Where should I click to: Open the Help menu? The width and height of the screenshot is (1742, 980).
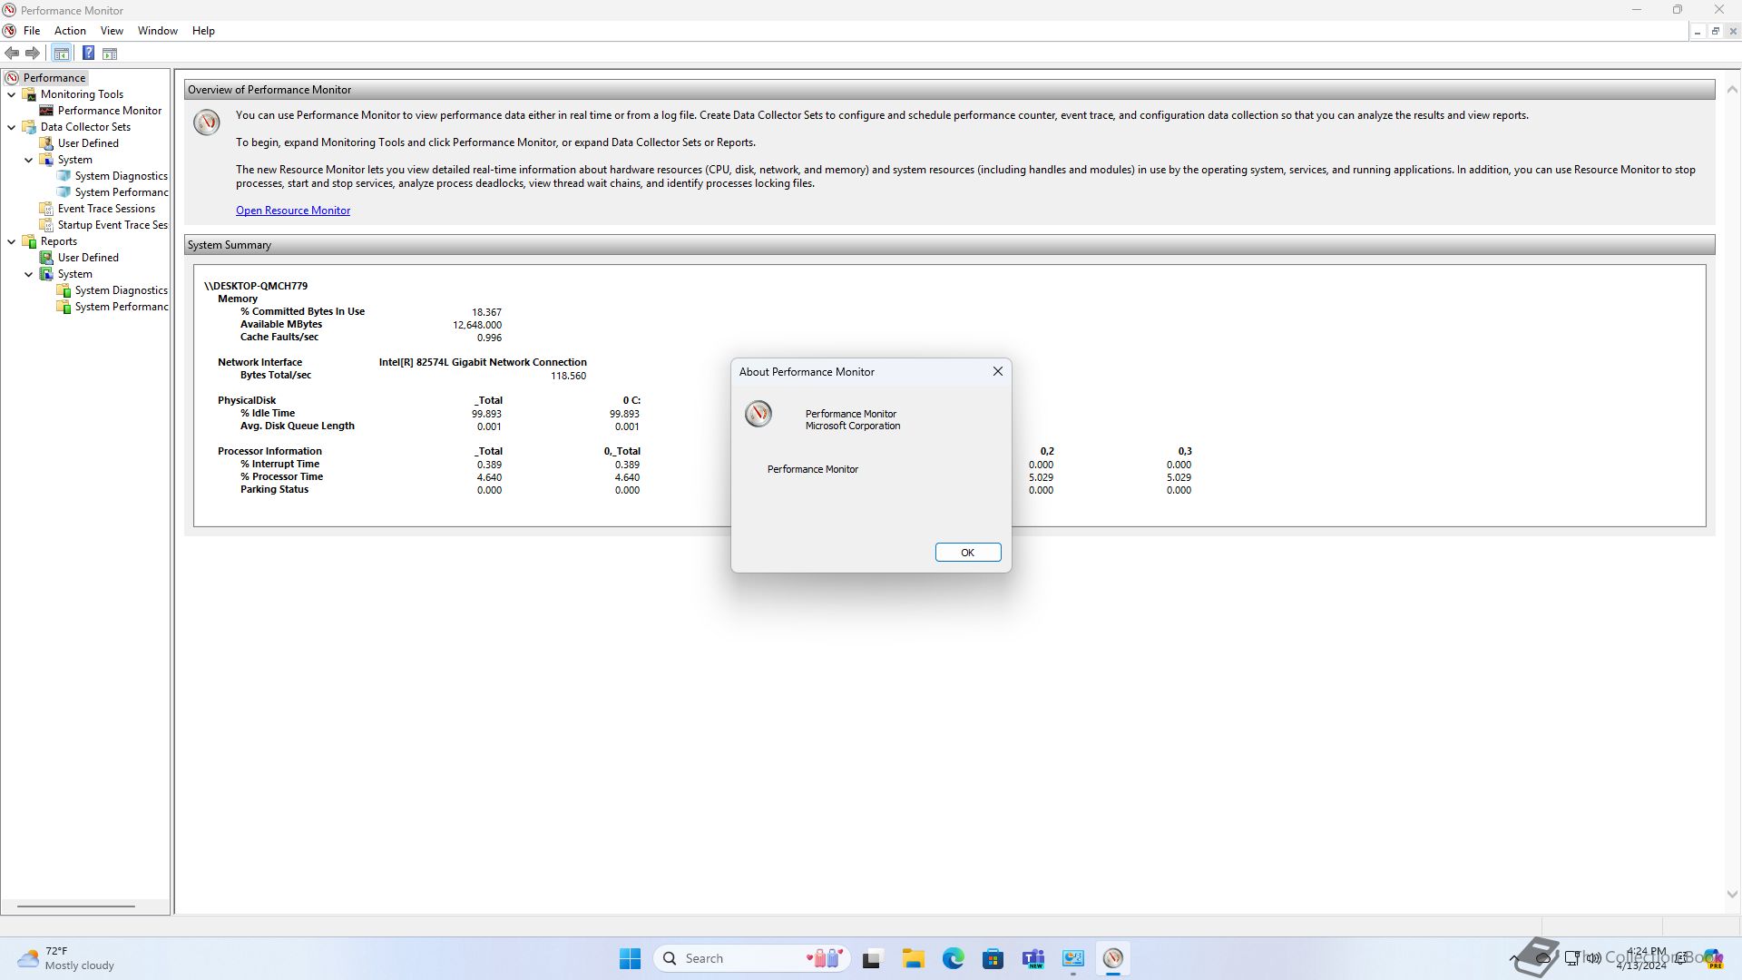[203, 31]
